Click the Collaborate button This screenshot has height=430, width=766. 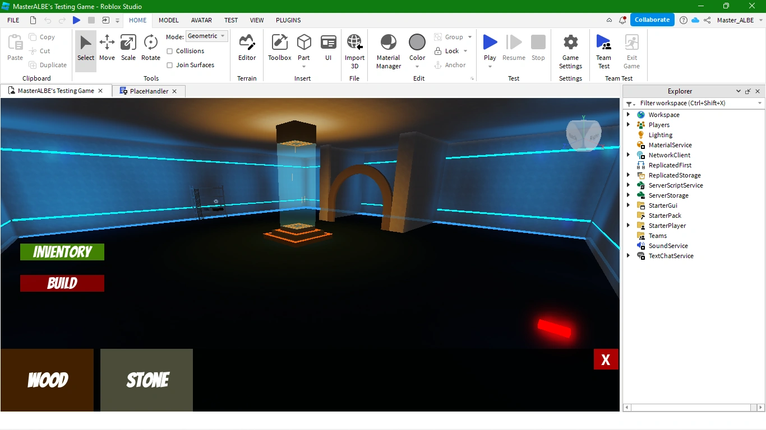click(652, 19)
